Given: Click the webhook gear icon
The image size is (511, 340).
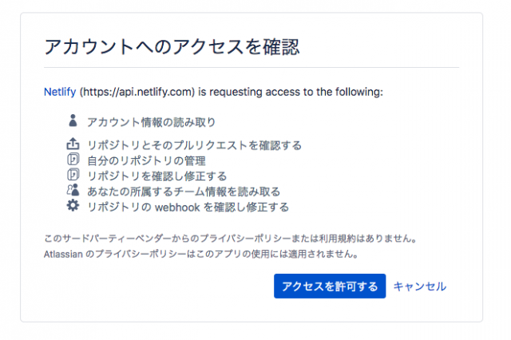Looking at the screenshot, I should 73,205.
